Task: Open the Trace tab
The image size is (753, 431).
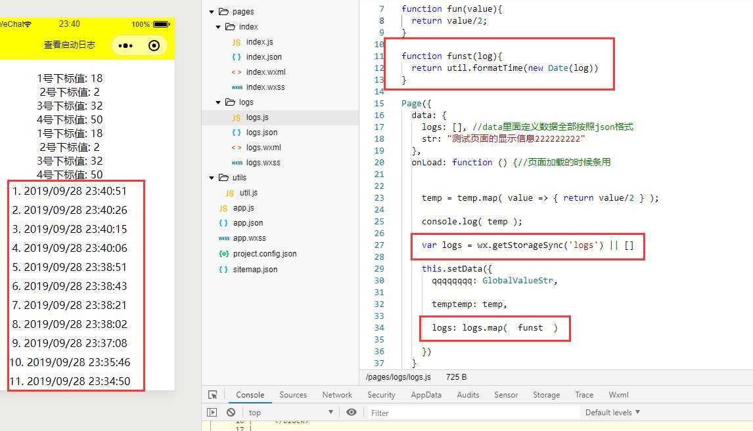Action: pos(584,394)
